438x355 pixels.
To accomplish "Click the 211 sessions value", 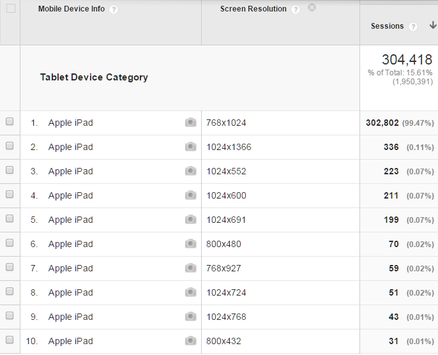I will pos(391,196).
